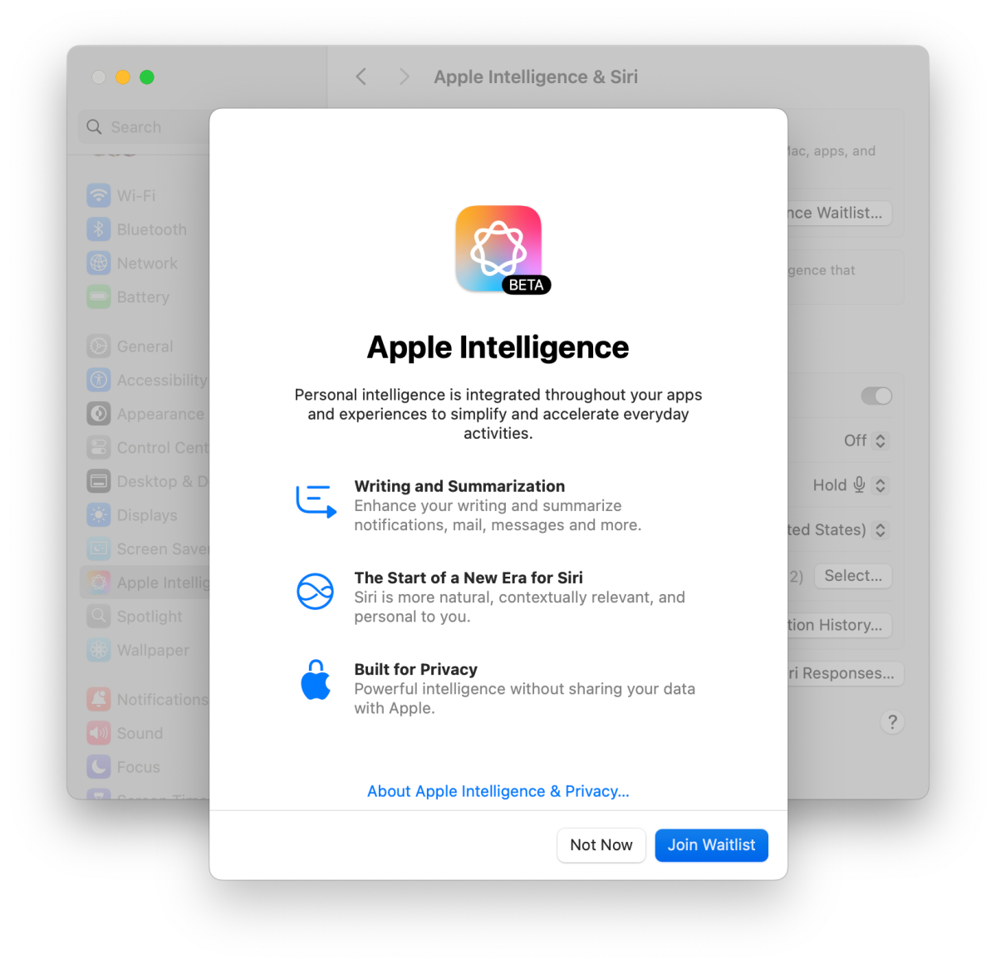Click the Select… voice button
996x969 pixels.
(852, 576)
